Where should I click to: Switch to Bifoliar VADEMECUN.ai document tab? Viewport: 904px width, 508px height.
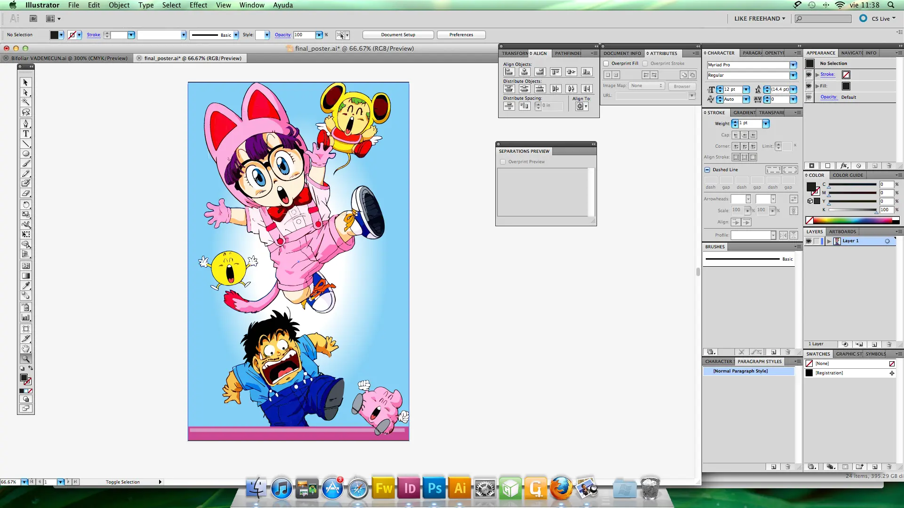point(69,58)
